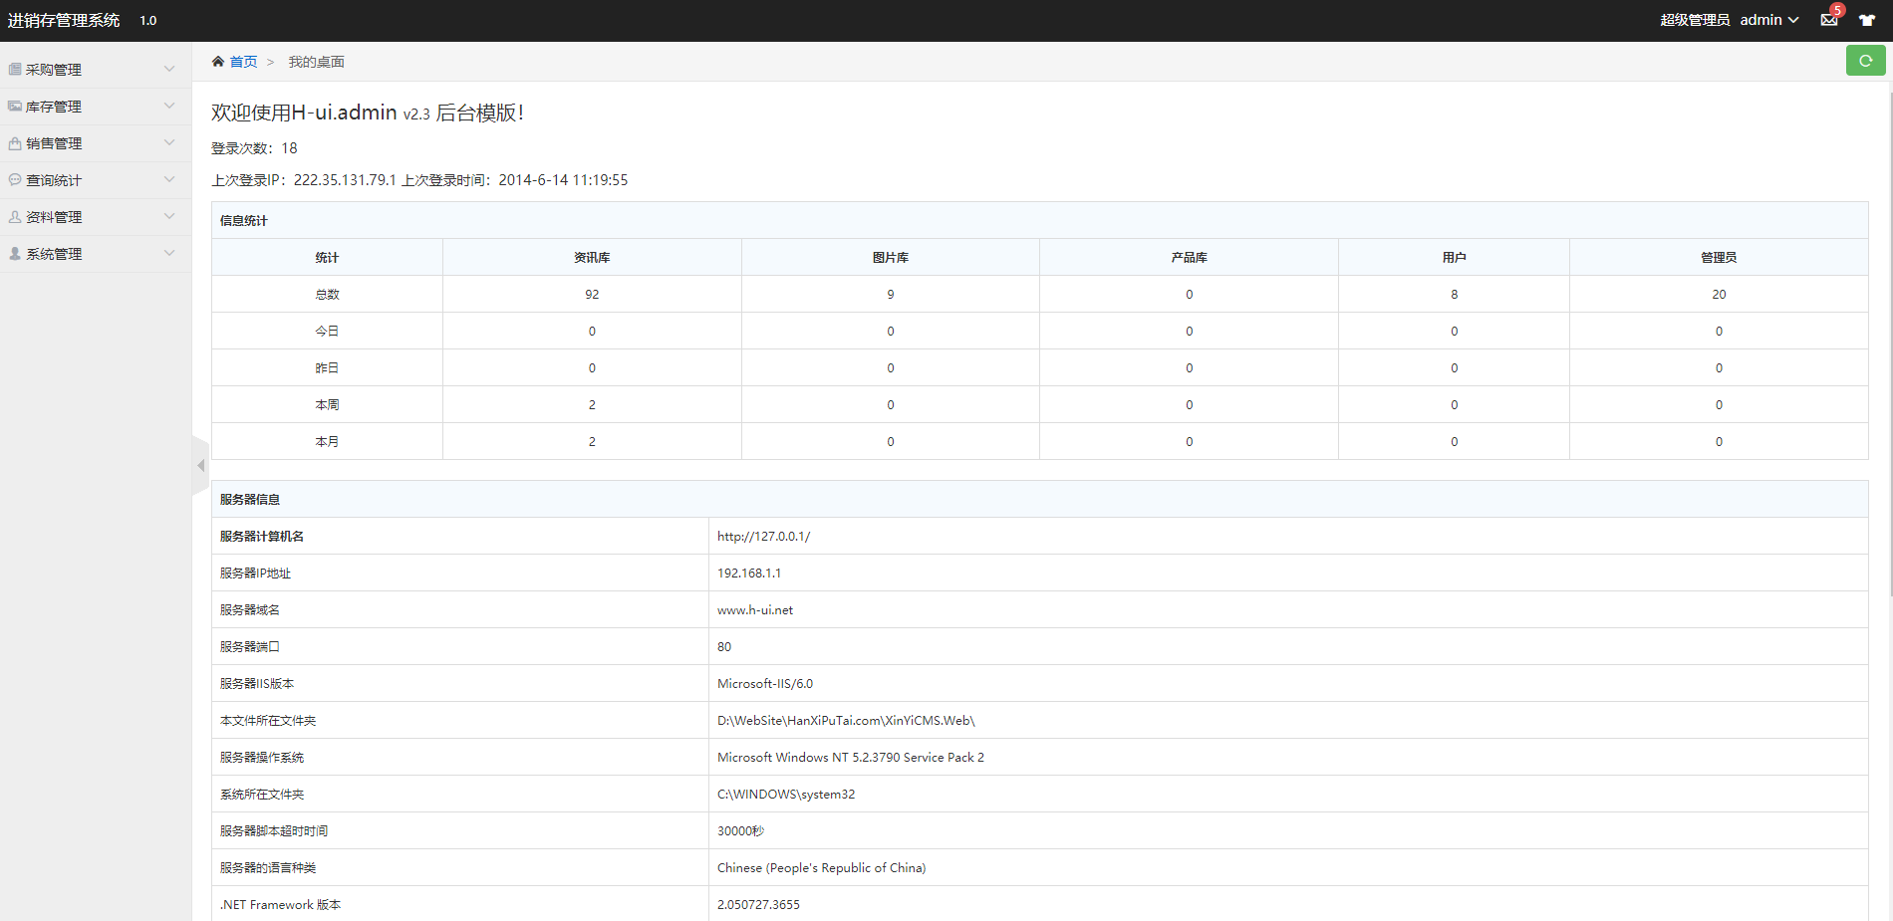
Task: Click the 采购管理 sidebar icon
Action: [15, 69]
